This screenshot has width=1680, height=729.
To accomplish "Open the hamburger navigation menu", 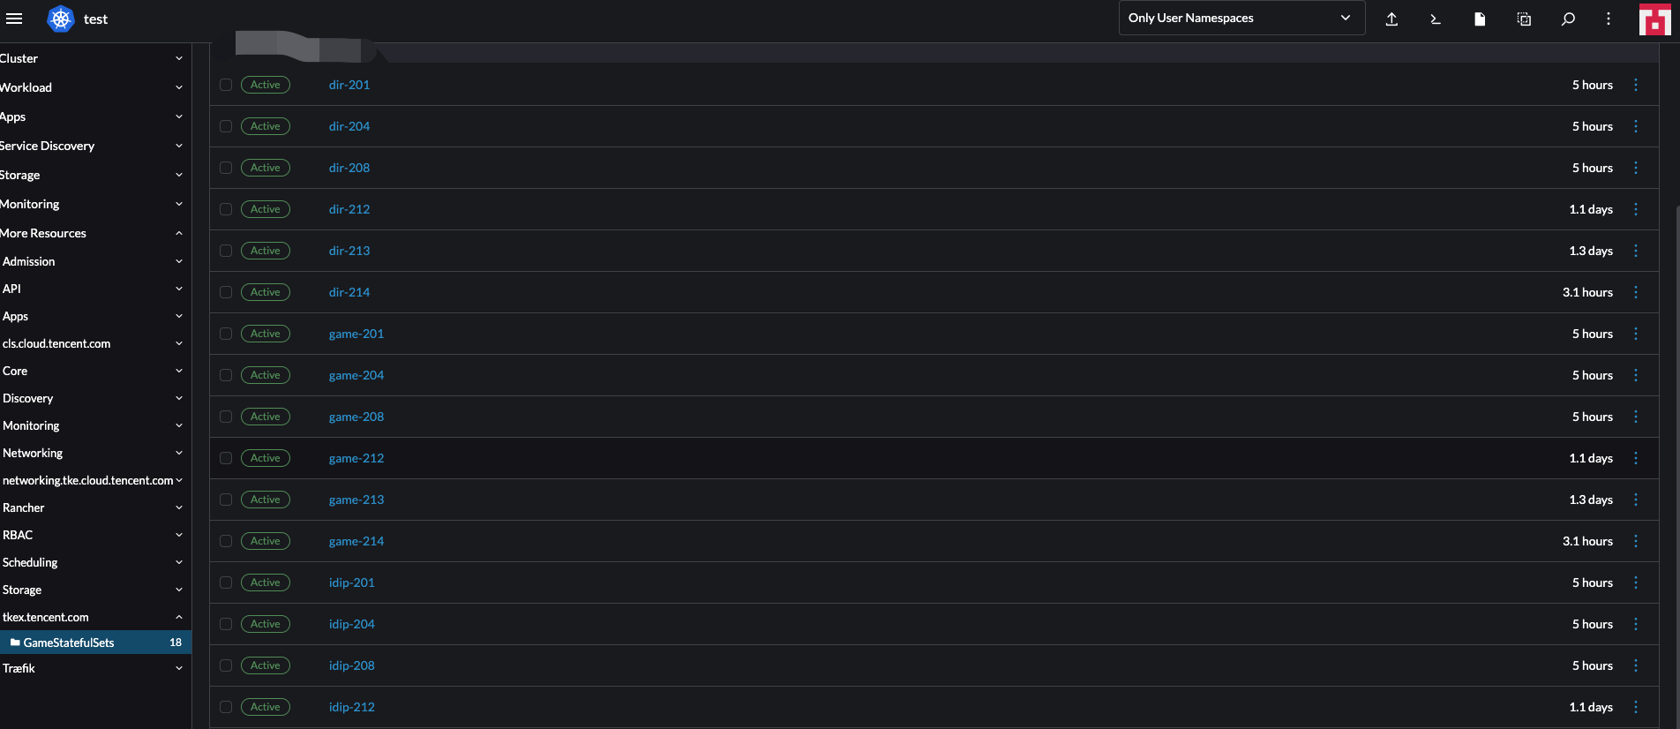I will point(14,19).
